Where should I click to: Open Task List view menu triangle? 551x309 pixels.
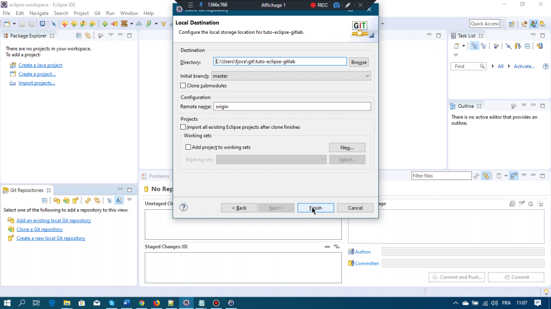pyautogui.click(x=456, y=55)
